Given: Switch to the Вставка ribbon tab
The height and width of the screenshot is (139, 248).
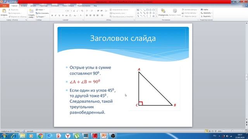Looking at the screenshot, I should tap(24, 6).
